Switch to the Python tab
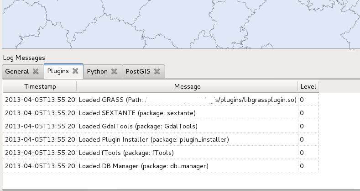The image size is (360, 191). coord(97,72)
